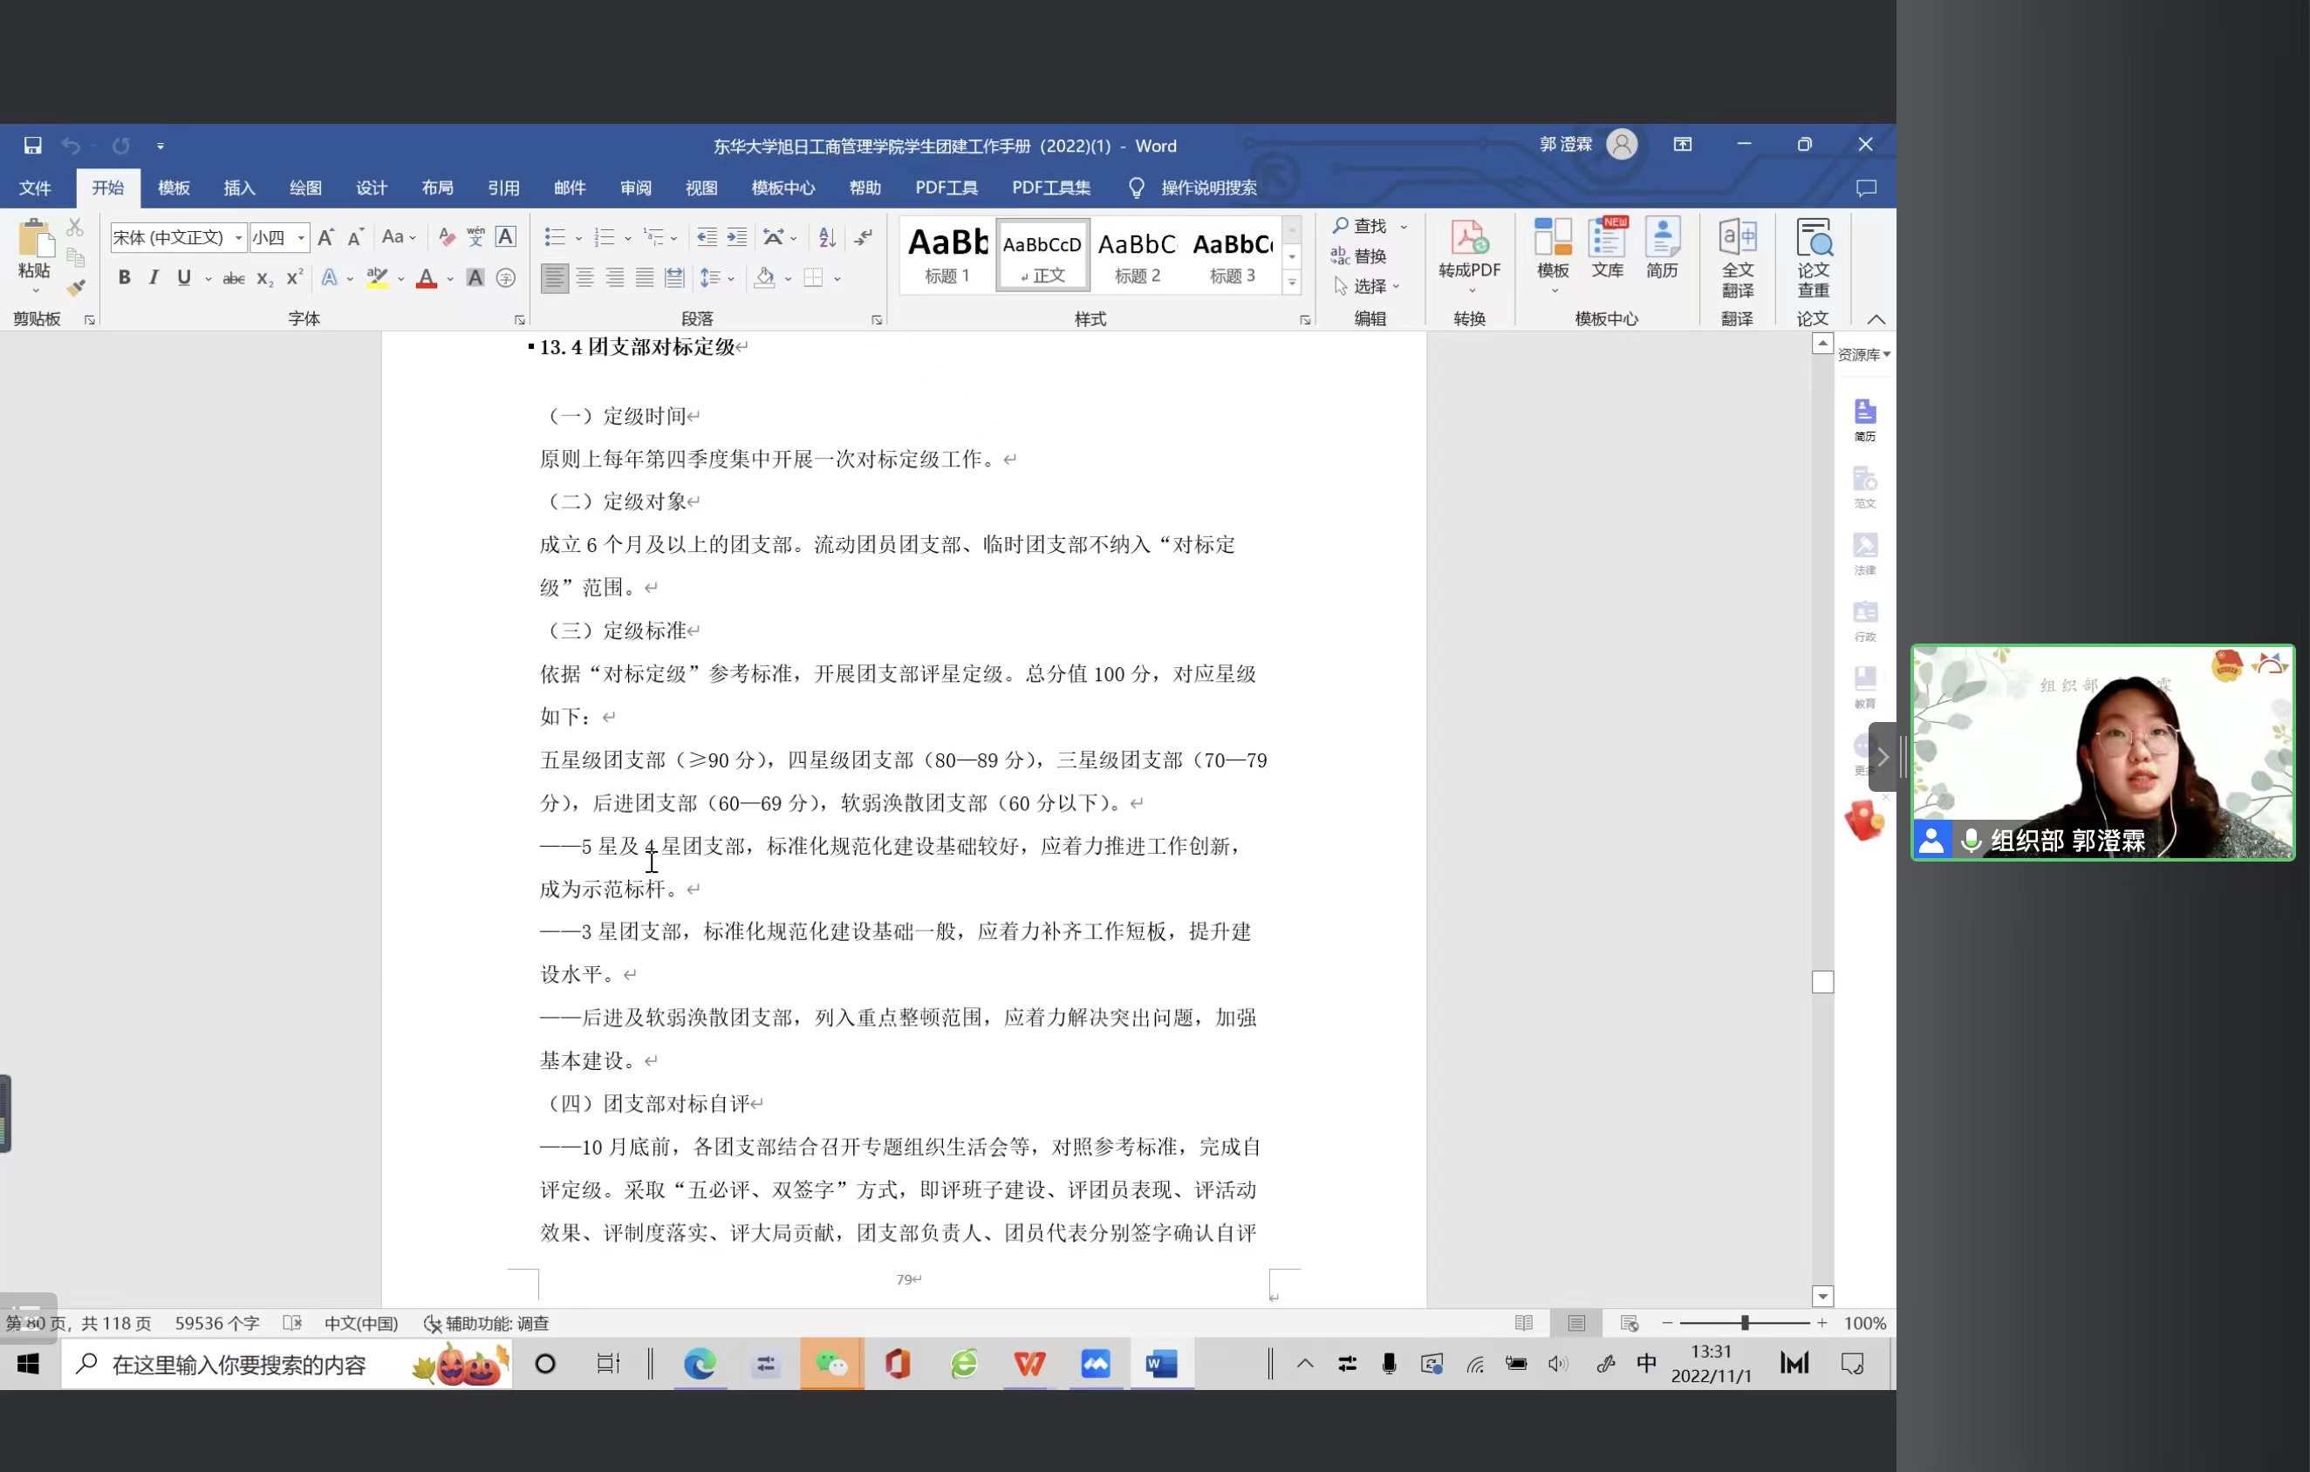The image size is (2310, 1472).
Task: Adjust the zoom level slider
Action: tap(1745, 1322)
